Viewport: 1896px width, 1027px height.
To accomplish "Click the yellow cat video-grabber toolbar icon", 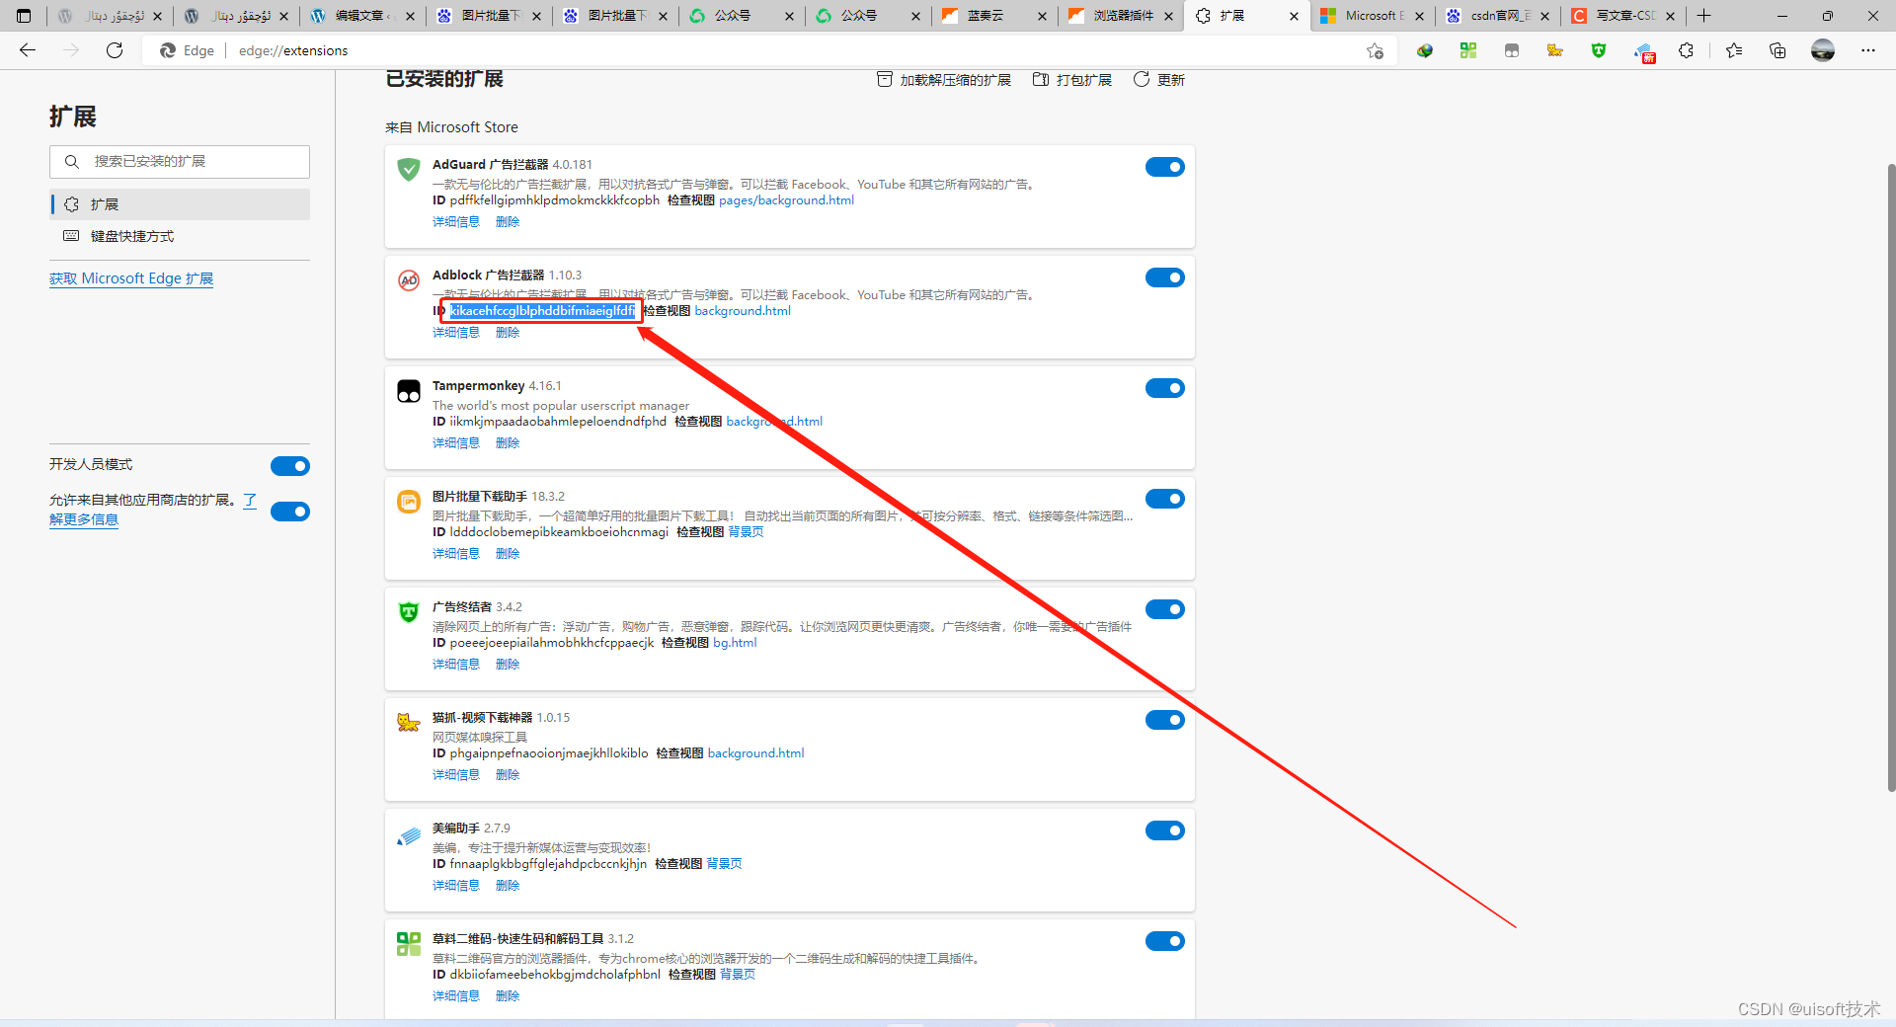I will tap(1555, 50).
